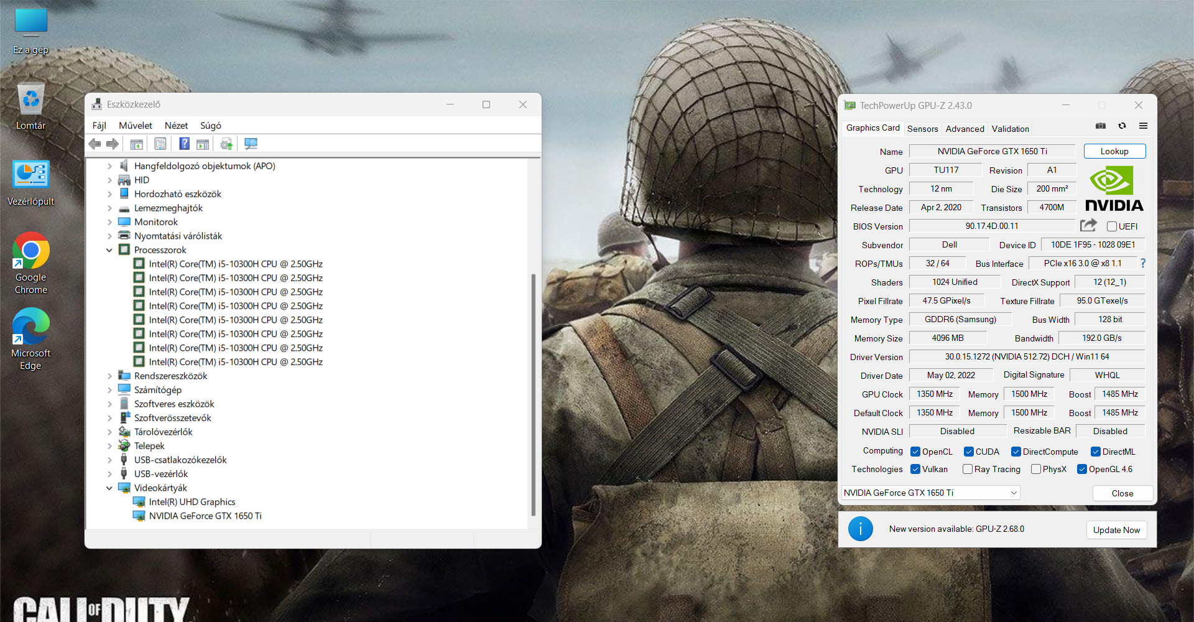1194x622 pixels.
Task: Click the Eszközkezelő title bar icon
Action: [96, 104]
